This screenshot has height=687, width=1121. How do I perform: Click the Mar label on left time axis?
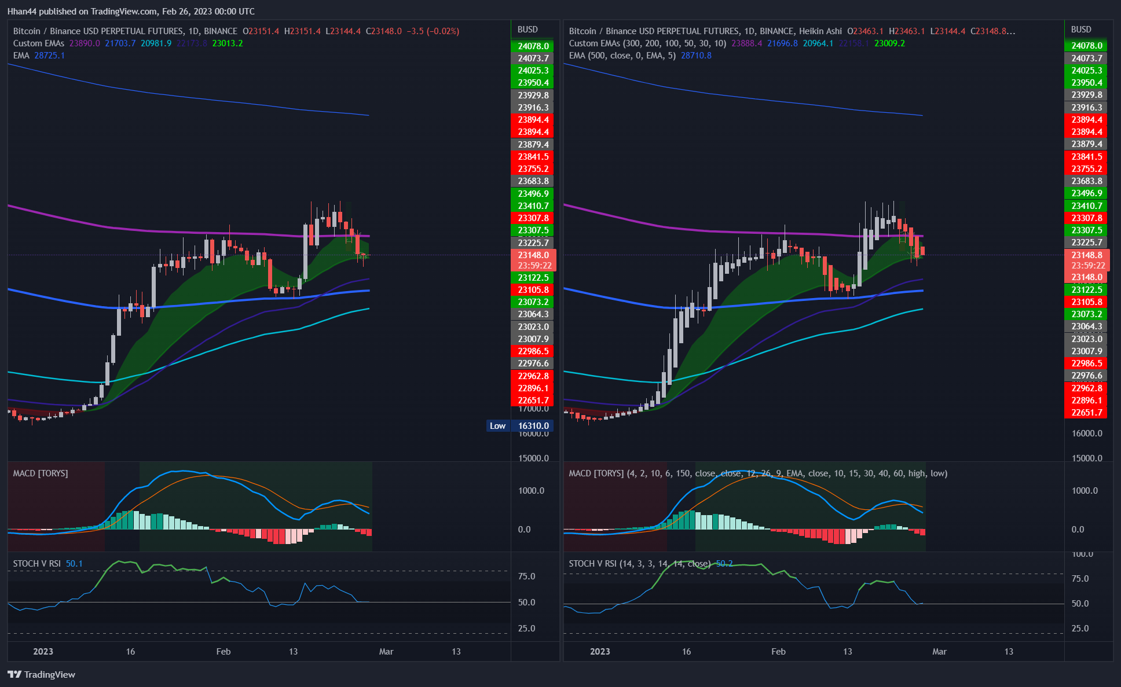pos(386,652)
